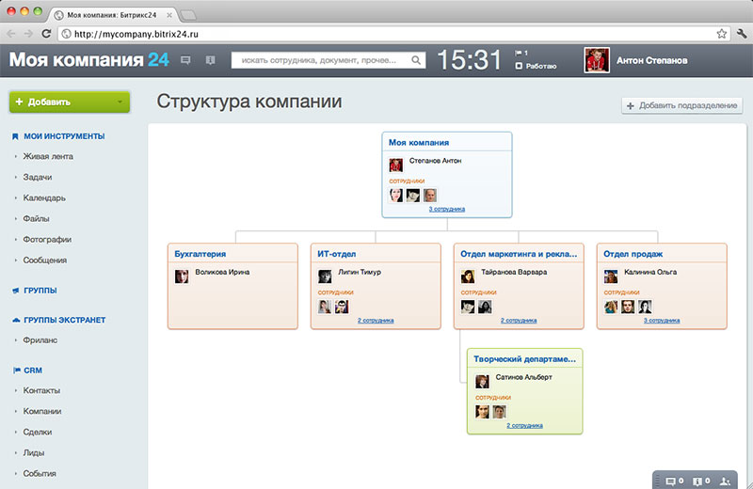Open the 3 сотрудника link in Отдел продаж
The image size is (753, 489).
click(x=662, y=320)
